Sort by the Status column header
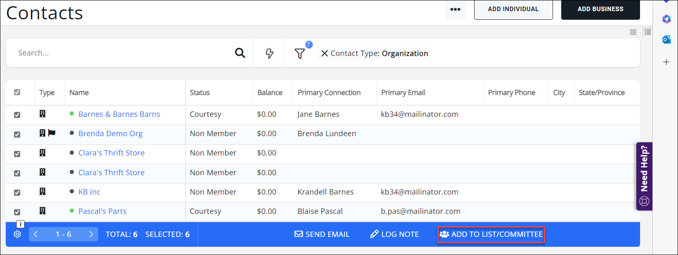 coord(200,93)
